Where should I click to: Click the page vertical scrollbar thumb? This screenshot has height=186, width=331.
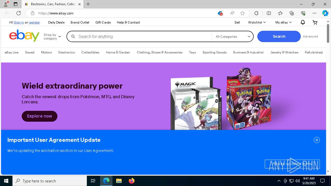(328, 33)
